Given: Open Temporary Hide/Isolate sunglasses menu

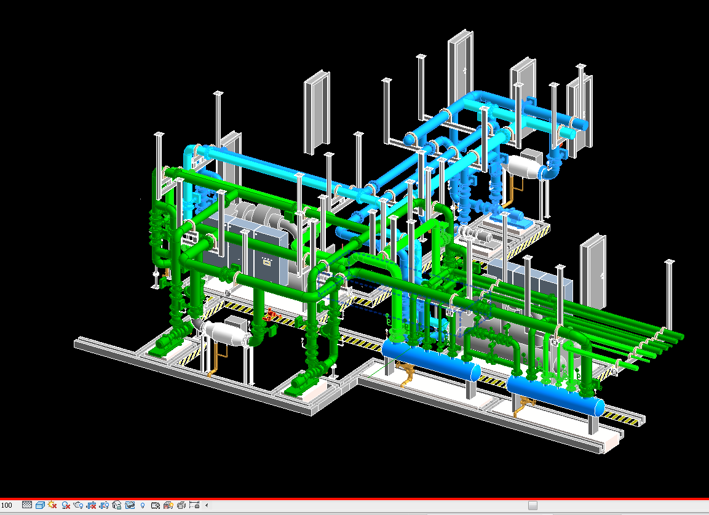Looking at the screenshot, I should 130,505.
